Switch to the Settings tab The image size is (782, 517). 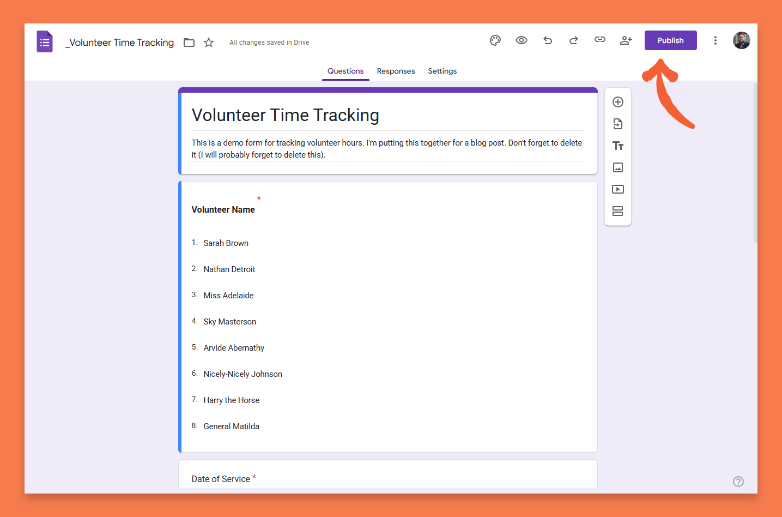tap(442, 71)
